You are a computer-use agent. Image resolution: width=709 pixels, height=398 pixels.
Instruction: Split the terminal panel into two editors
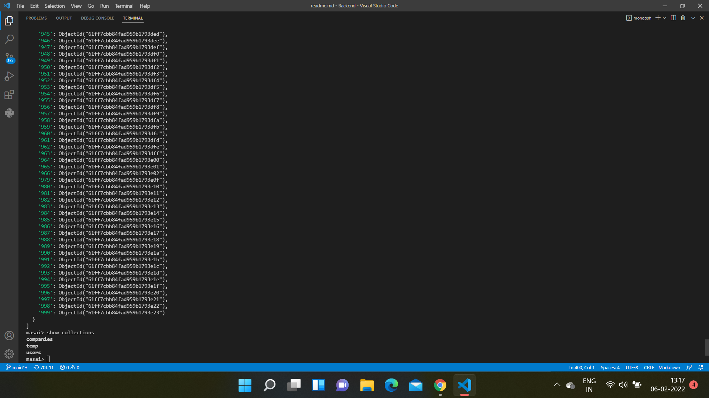[x=673, y=18]
